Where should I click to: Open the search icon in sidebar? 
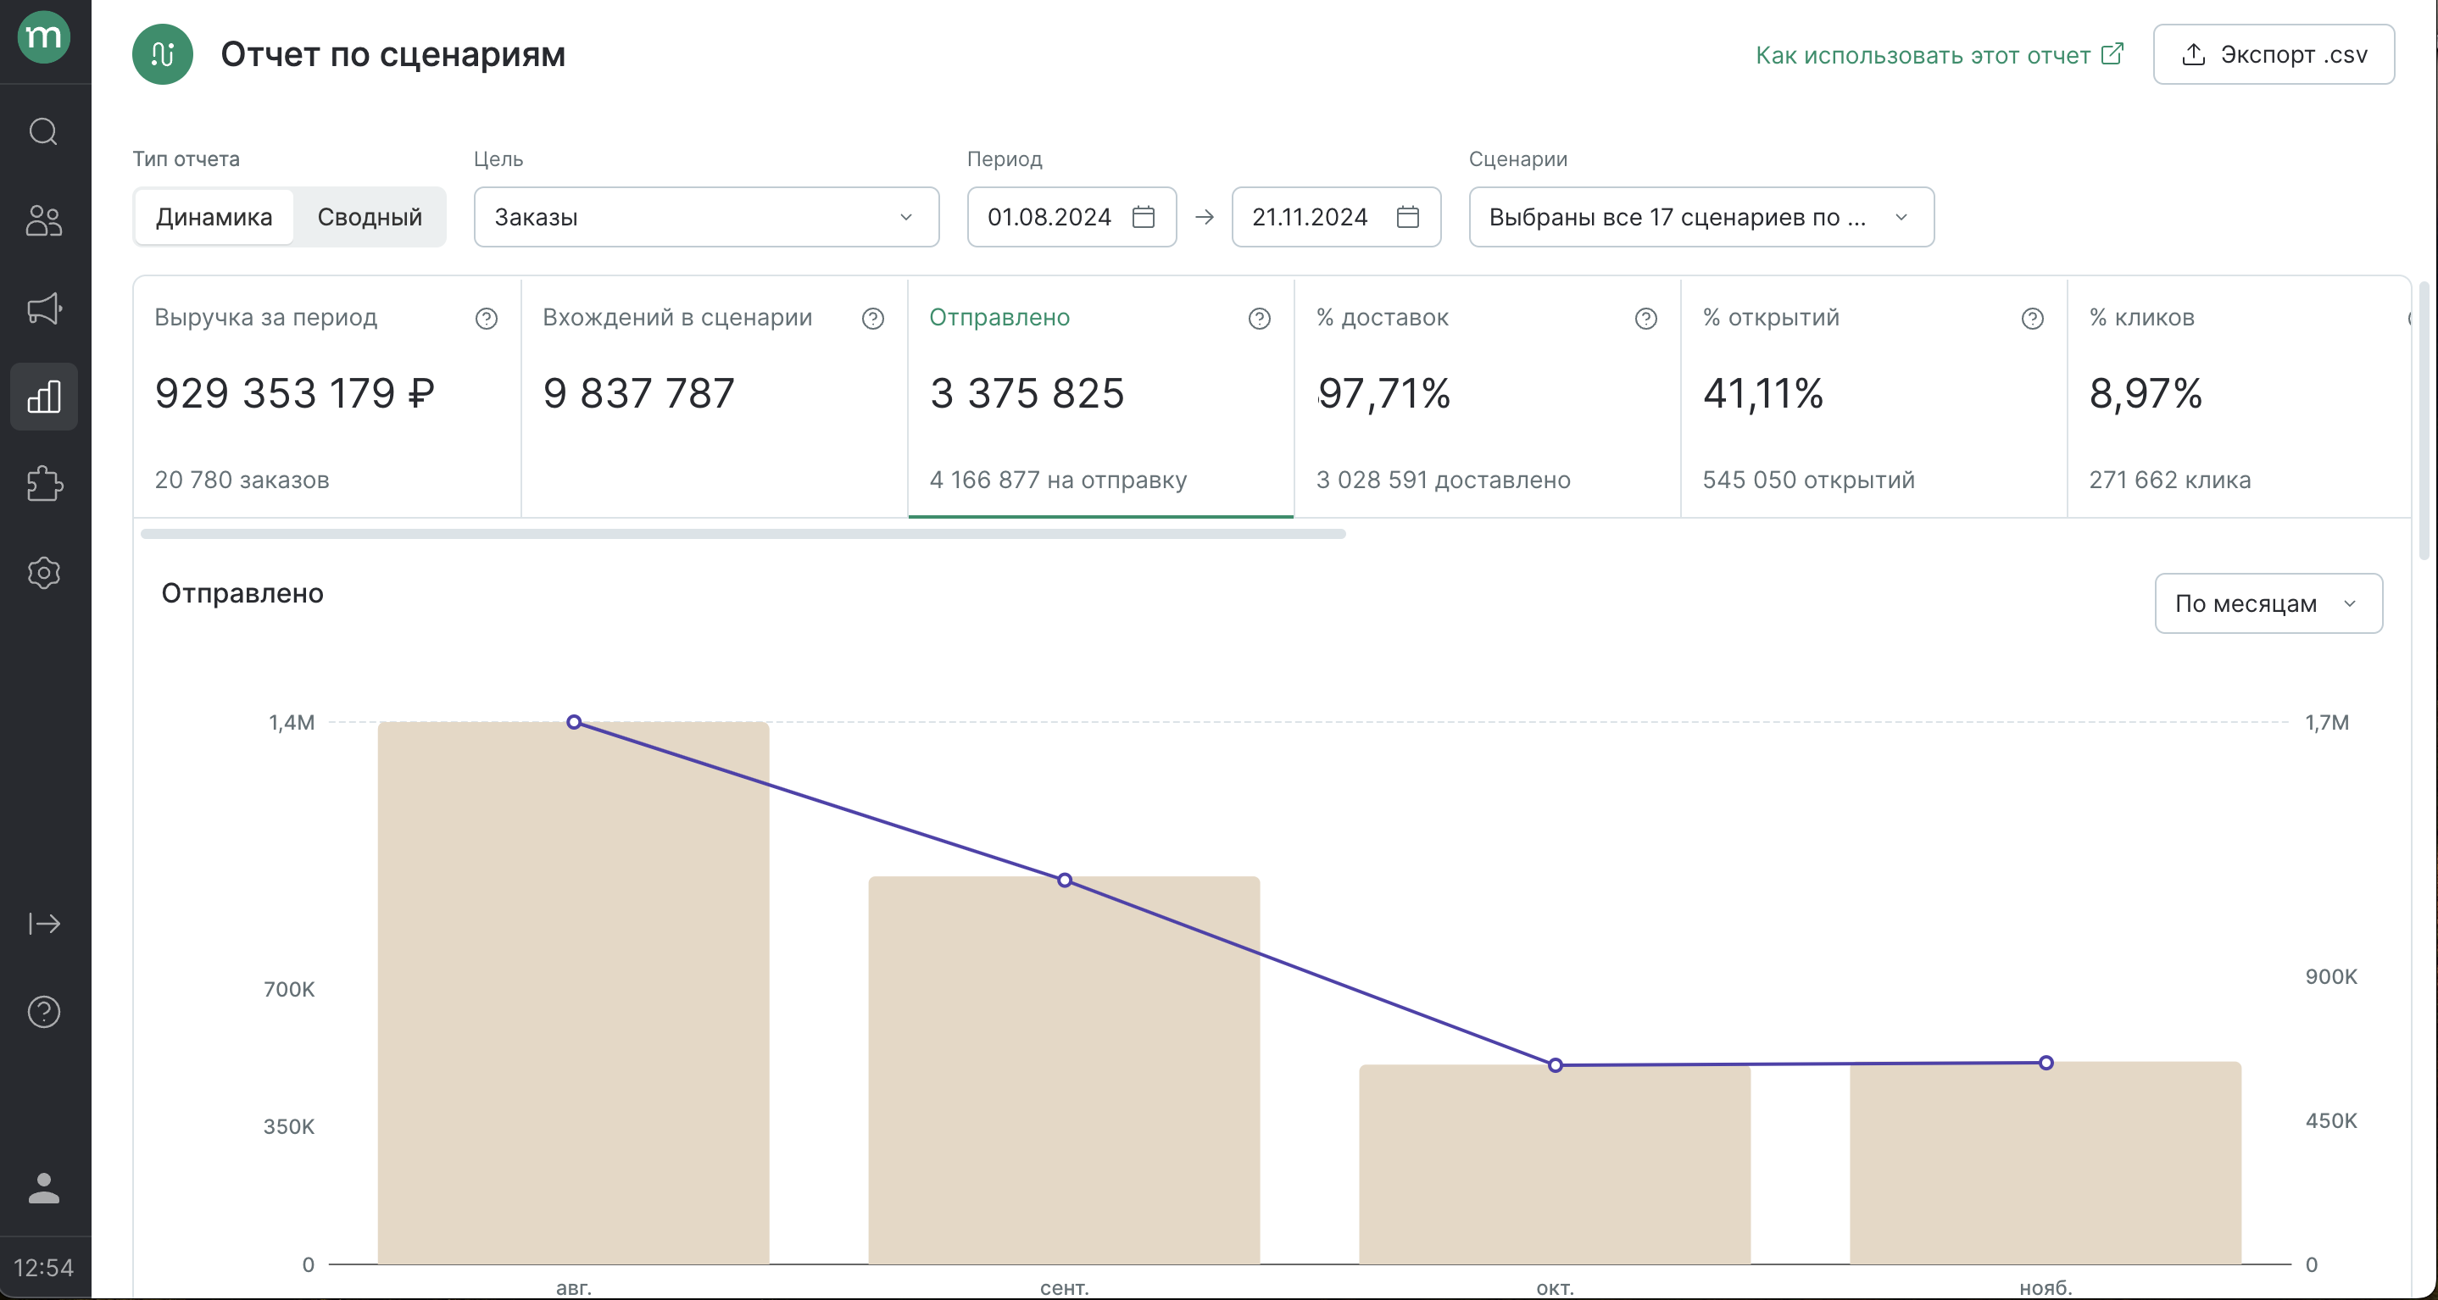click(43, 131)
